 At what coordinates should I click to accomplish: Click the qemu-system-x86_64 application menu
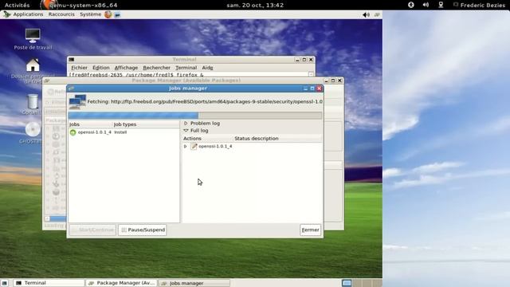(x=80, y=6)
